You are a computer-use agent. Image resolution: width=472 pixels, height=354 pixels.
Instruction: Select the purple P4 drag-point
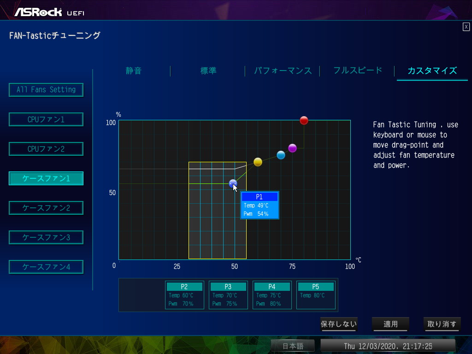click(292, 148)
